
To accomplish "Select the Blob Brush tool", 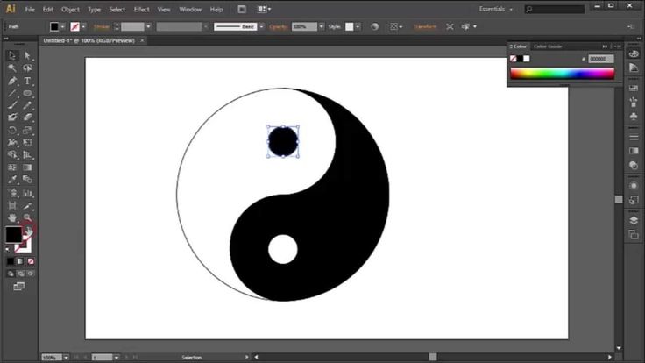I will tap(12, 117).
